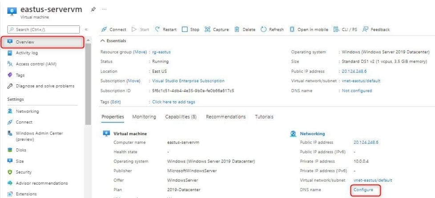This screenshot has width=435, height=198.
Task: Click the Security shield icon
Action: click(10, 172)
